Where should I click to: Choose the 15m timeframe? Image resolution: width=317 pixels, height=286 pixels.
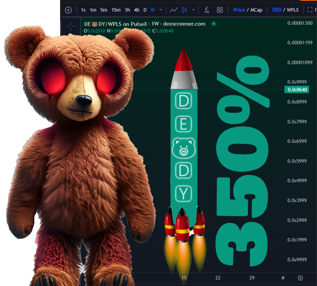coord(116,10)
